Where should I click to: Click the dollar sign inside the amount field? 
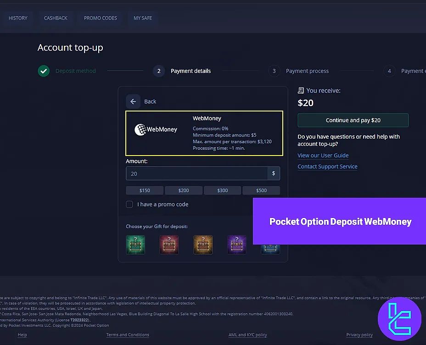pos(274,174)
